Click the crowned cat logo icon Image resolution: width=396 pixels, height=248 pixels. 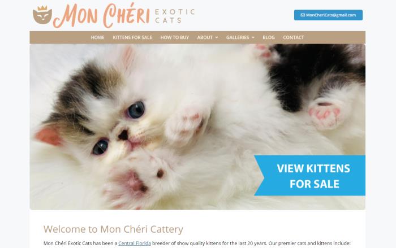[42, 15]
